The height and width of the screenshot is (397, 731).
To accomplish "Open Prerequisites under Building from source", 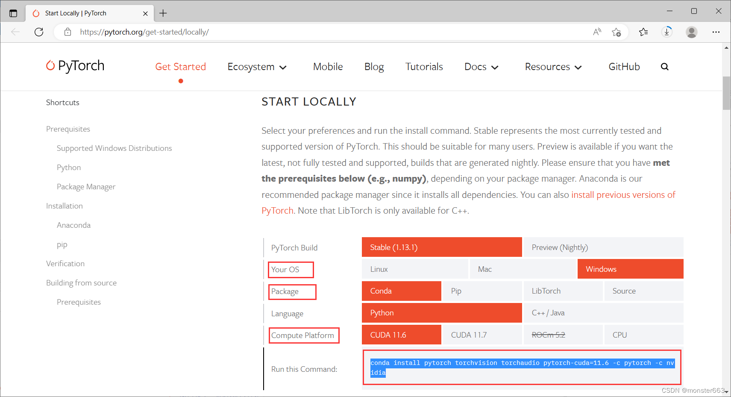I will click(79, 302).
